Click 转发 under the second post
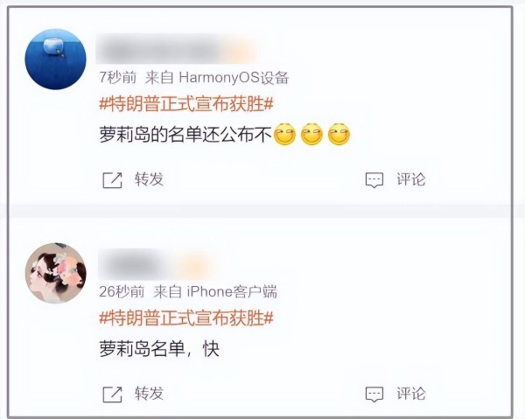The image size is (525, 419). (149, 394)
